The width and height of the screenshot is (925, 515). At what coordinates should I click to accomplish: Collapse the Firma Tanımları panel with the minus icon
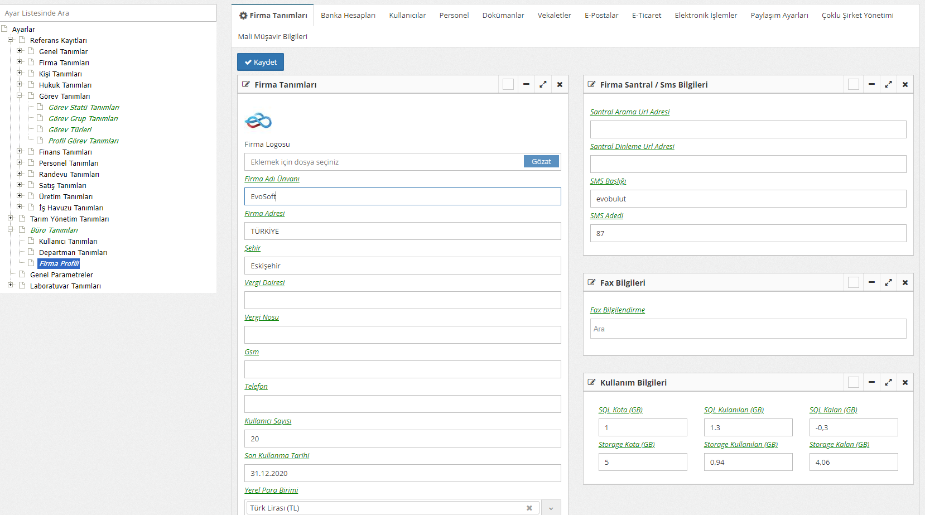point(526,84)
